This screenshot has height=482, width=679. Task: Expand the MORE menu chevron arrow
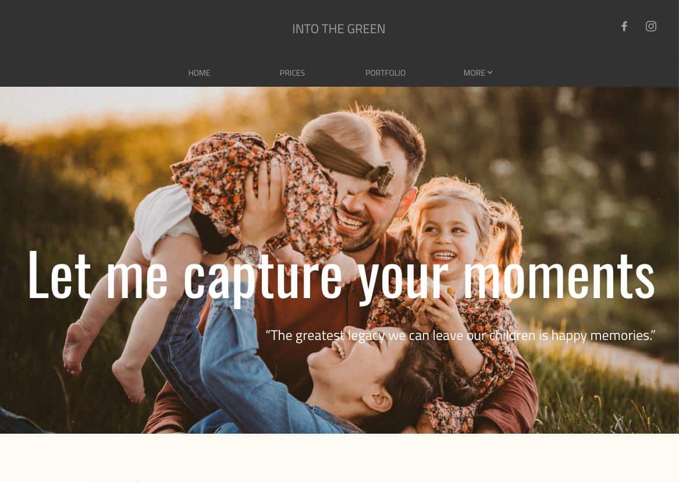click(x=490, y=72)
